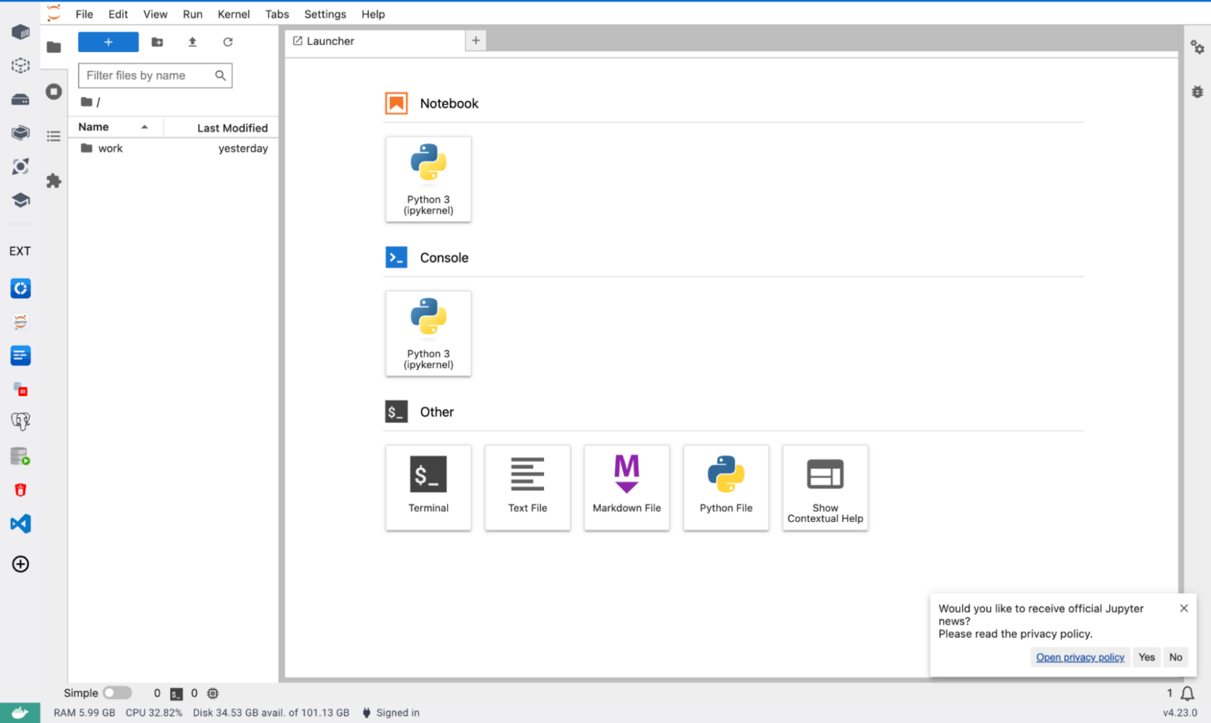1211x723 pixels.
Task: Launch a new Terminal
Action: (x=428, y=487)
